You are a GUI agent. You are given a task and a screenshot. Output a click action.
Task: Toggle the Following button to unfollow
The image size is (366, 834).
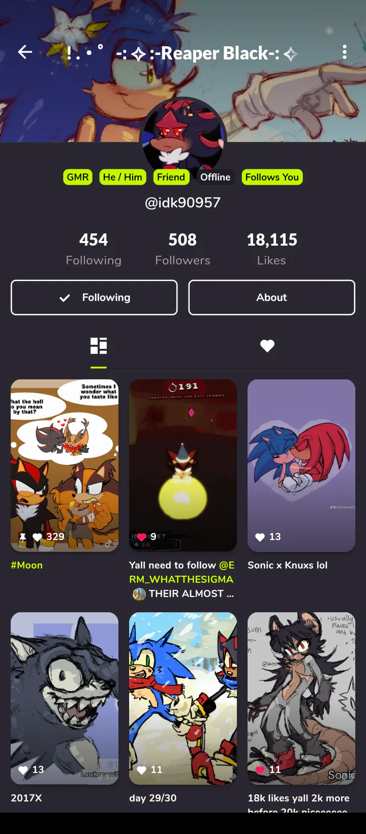tap(94, 297)
